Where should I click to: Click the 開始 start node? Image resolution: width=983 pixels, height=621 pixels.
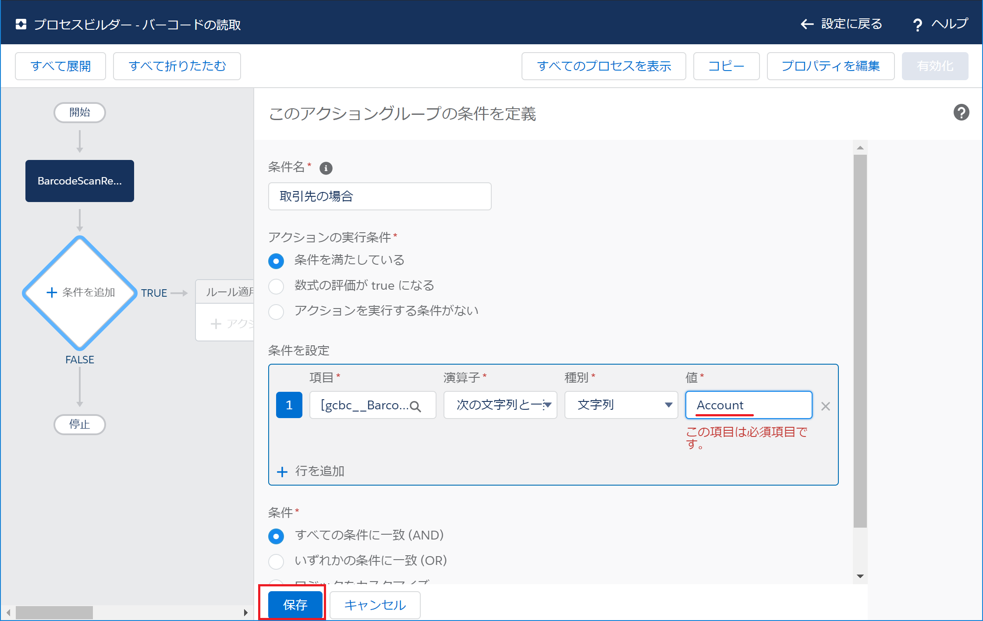(x=80, y=113)
